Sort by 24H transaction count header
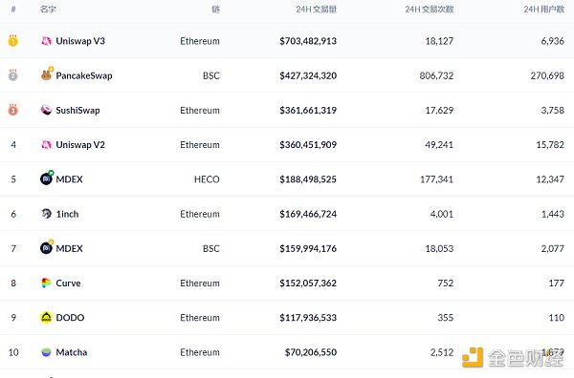The image size is (574, 378). 429,10
